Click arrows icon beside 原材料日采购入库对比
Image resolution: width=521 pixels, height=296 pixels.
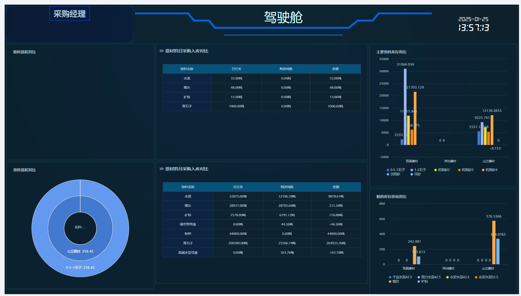(161, 51)
